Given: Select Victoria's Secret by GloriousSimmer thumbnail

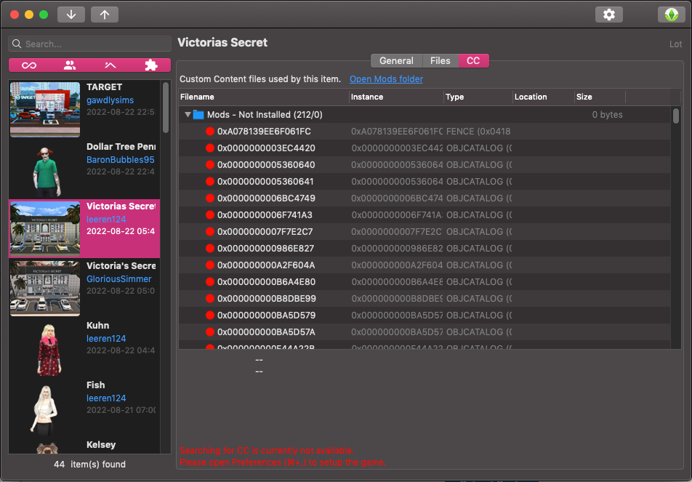Looking at the screenshot, I should (45, 288).
